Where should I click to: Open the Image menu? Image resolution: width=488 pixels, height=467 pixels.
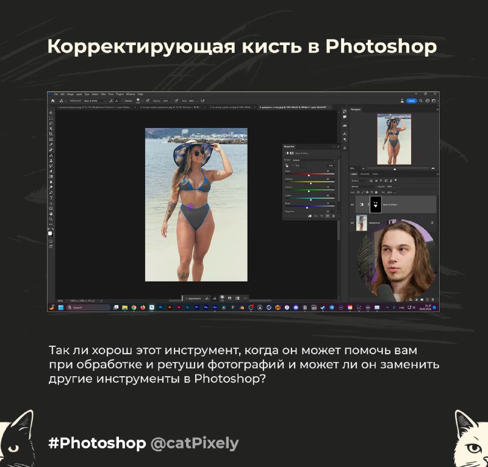[70, 94]
